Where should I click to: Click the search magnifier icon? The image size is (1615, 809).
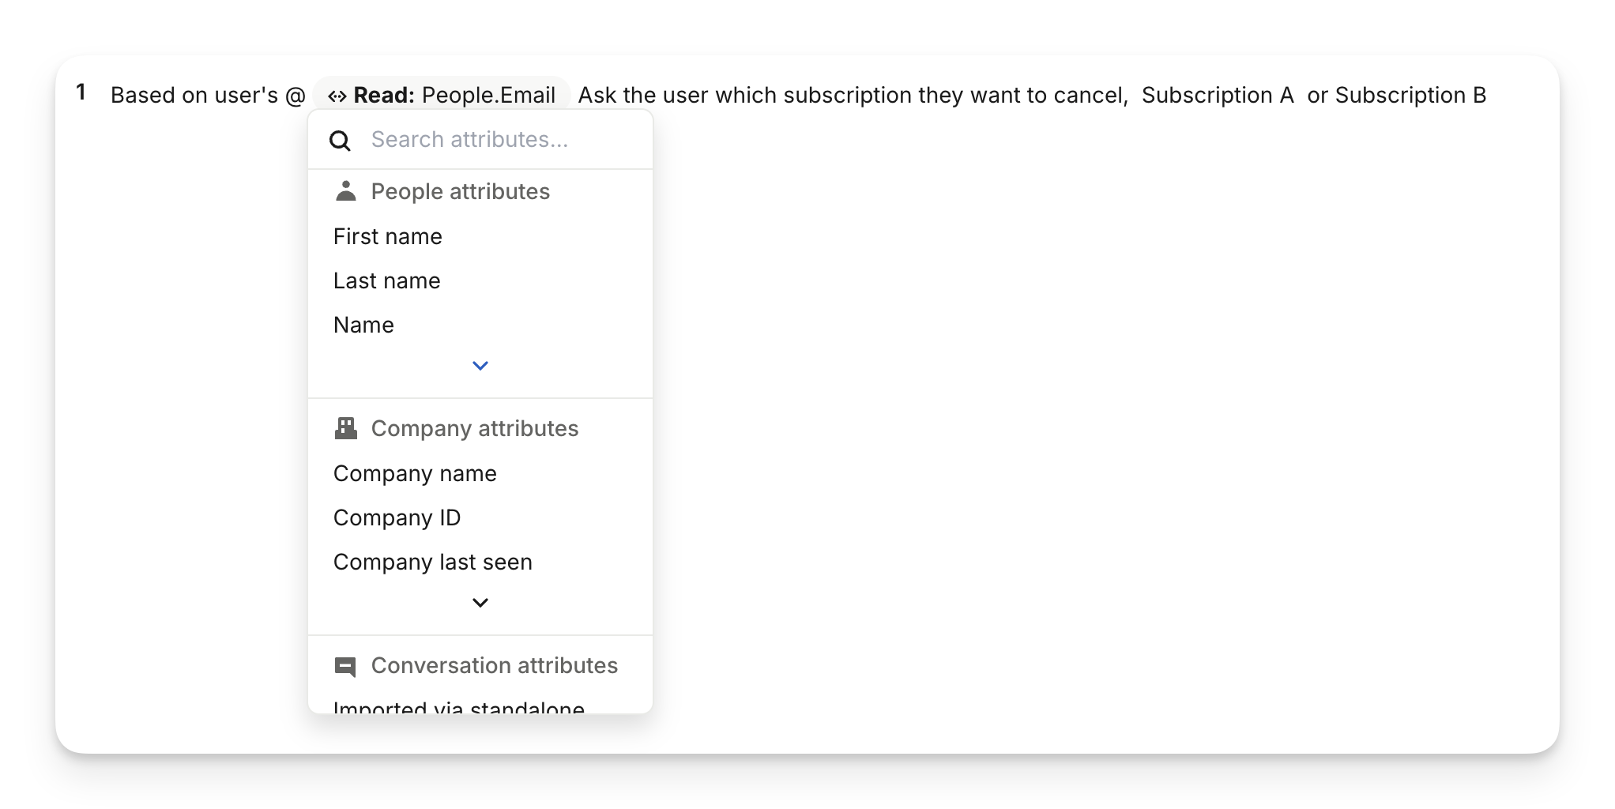340,141
